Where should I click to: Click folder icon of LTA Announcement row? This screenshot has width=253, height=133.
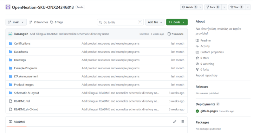click(x=11, y=76)
